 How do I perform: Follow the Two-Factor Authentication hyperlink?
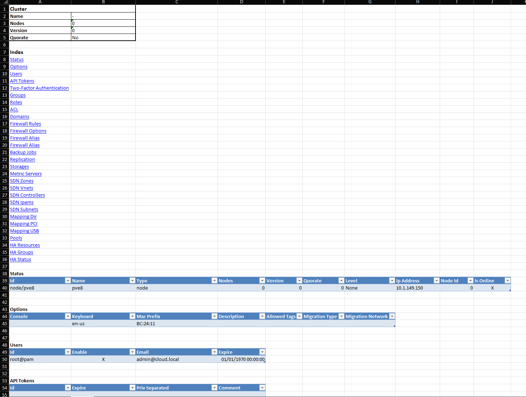[39, 88]
